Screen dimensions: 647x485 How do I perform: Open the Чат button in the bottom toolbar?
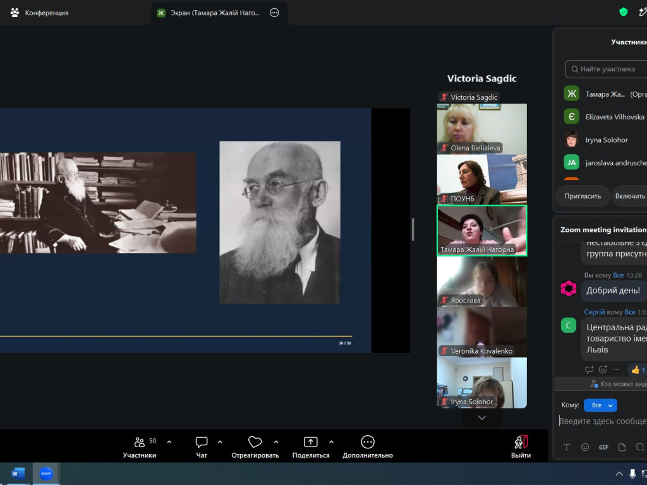[x=202, y=447]
